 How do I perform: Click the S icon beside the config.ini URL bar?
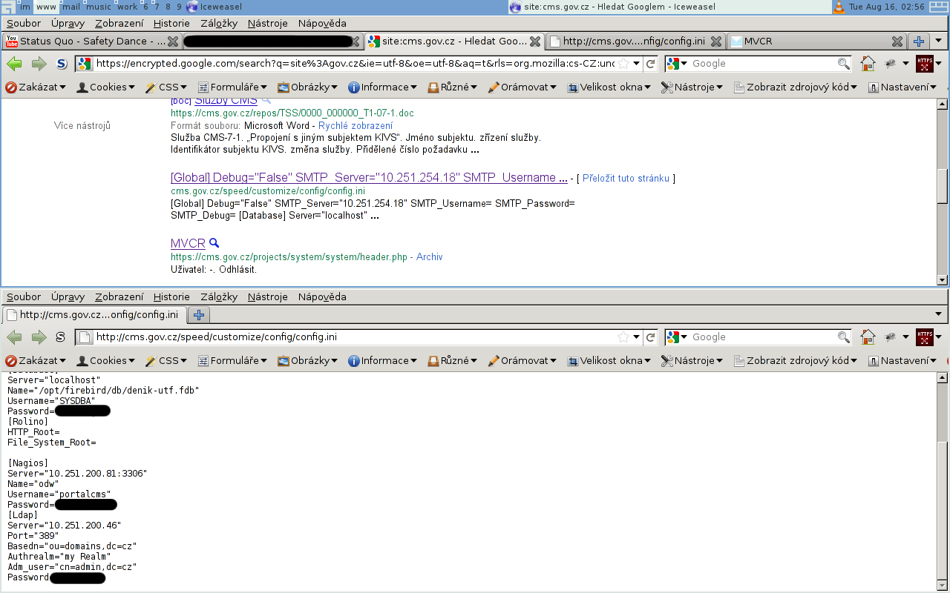pyautogui.click(x=61, y=337)
